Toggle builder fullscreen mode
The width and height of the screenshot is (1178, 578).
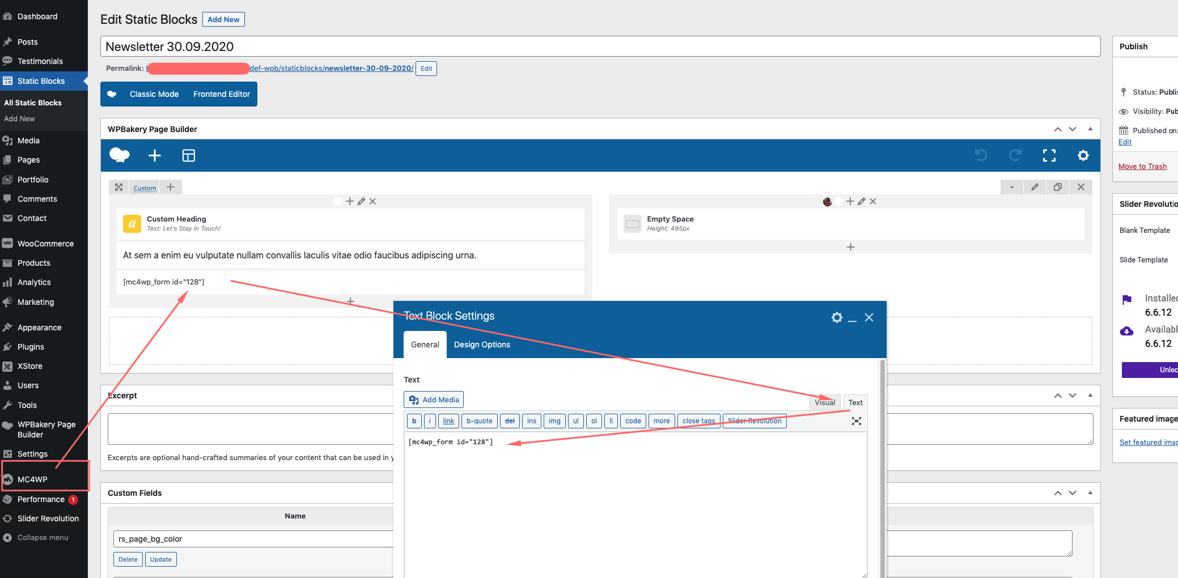(x=1049, y=155)
